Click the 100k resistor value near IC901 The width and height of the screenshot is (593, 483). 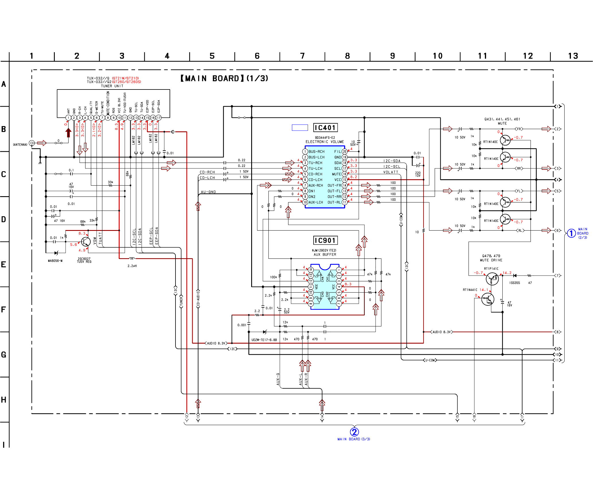273,277
